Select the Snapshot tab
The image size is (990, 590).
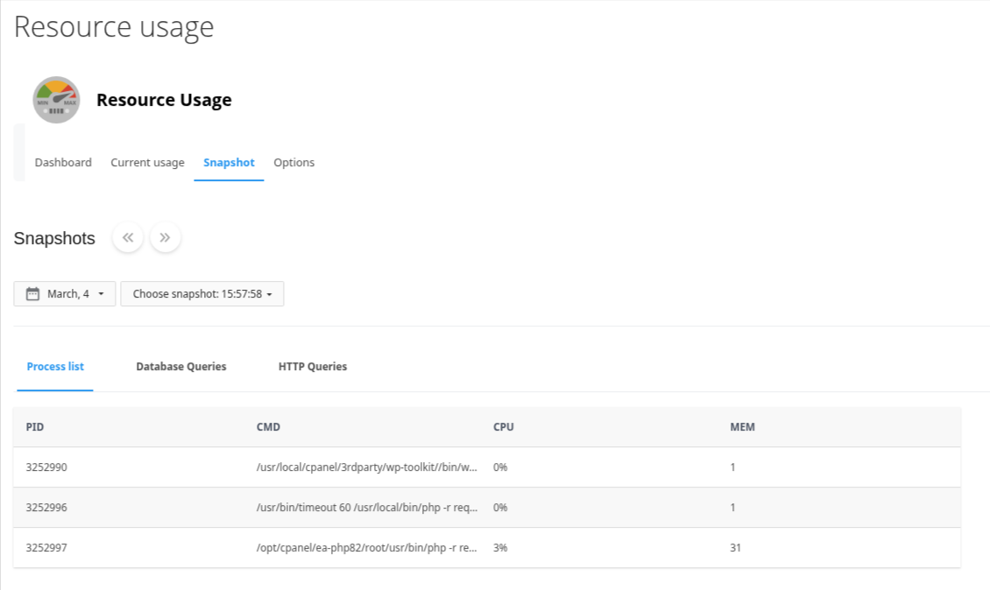(229, 163)
